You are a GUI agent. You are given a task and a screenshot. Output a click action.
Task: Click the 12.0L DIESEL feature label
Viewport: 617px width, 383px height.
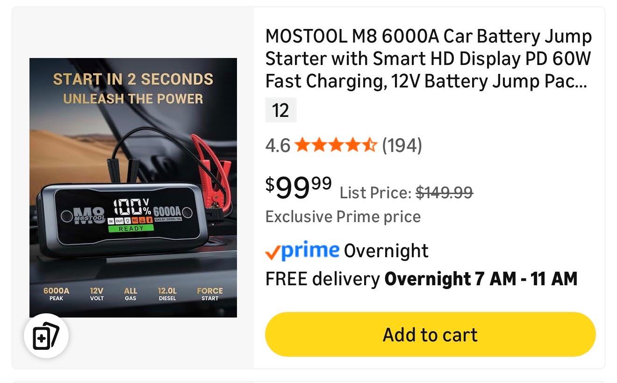point(167,294)
